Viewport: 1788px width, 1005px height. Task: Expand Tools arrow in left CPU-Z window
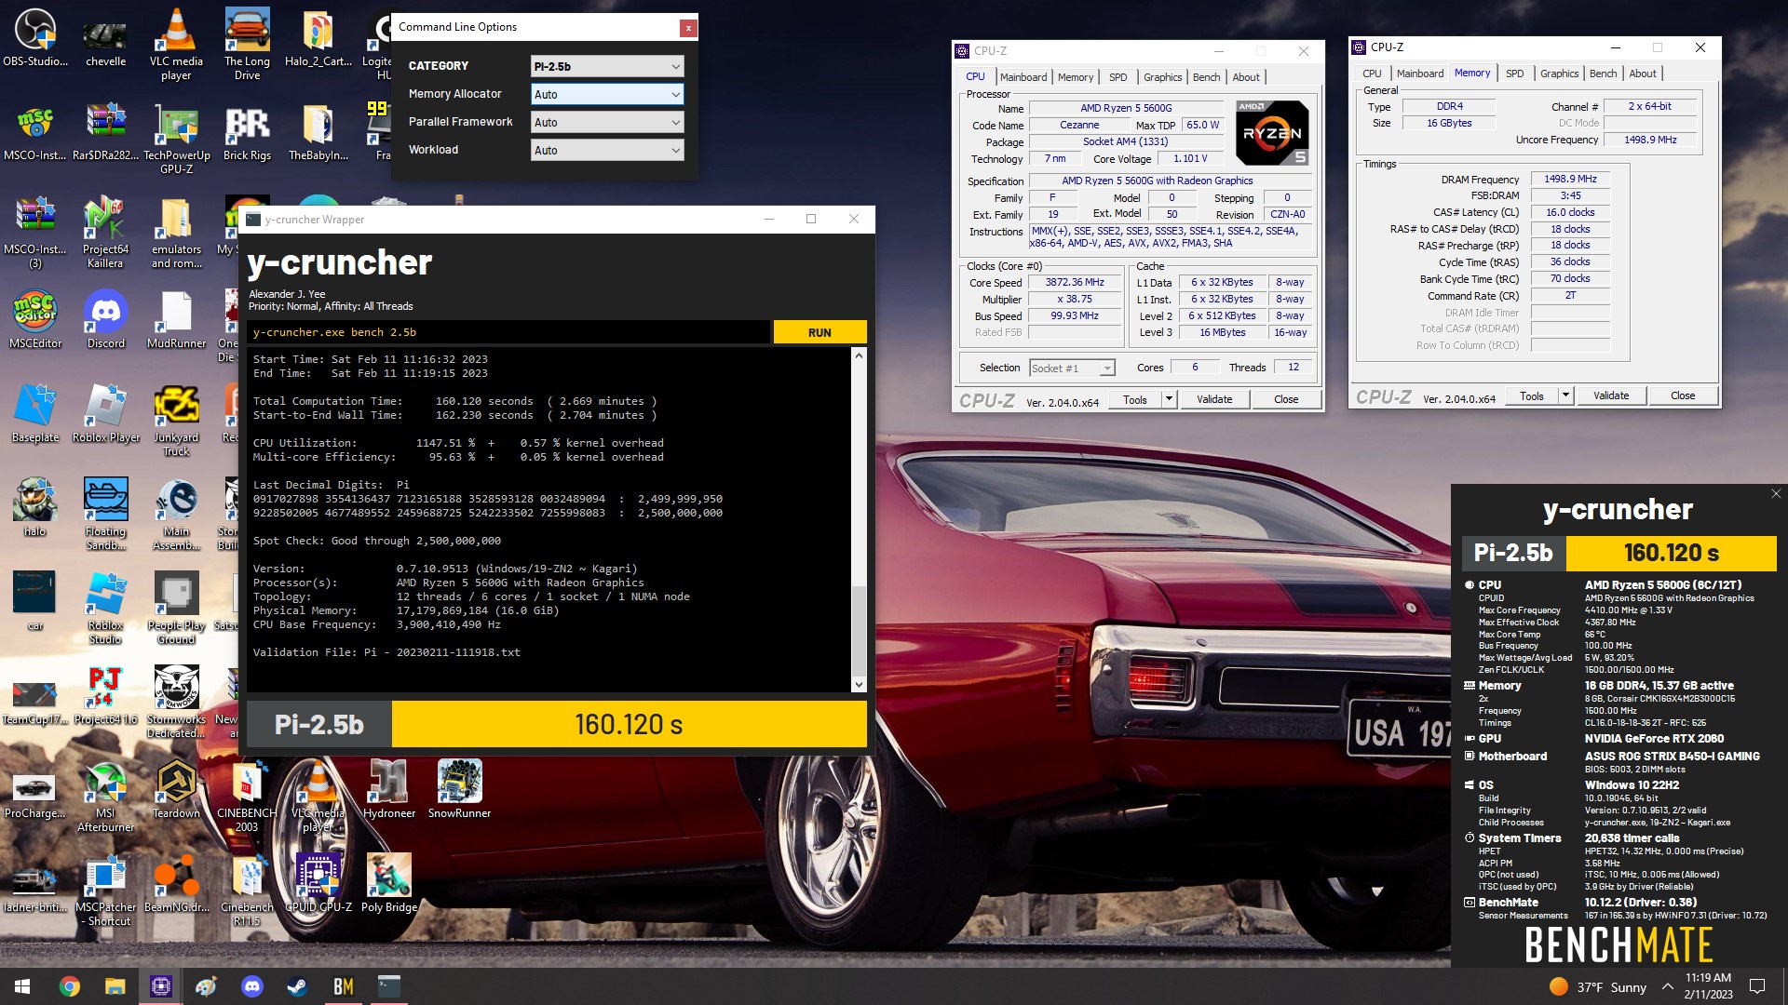[1169, 399]
